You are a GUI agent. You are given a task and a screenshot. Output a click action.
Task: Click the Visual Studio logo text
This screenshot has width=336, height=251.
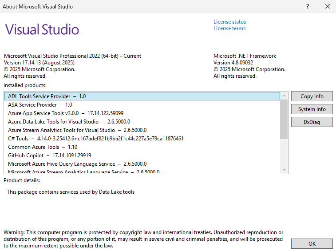pos(42,29)
